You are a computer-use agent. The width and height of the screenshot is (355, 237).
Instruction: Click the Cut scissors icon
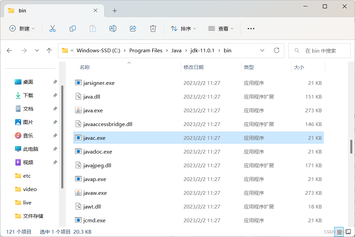[x=53, y=28]
